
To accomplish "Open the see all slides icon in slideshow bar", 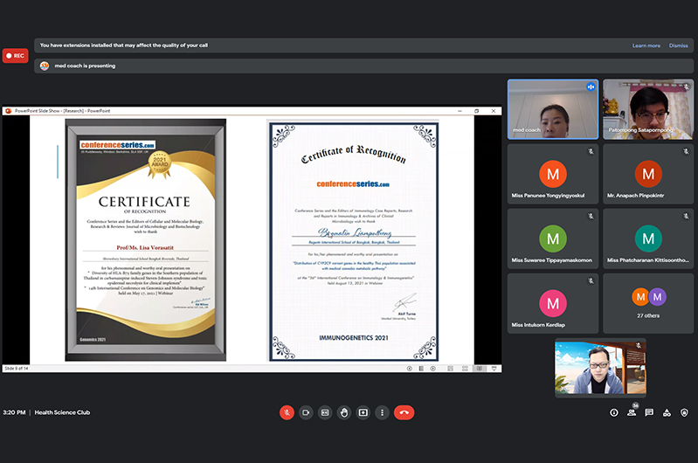I will (x=421, y=369).
